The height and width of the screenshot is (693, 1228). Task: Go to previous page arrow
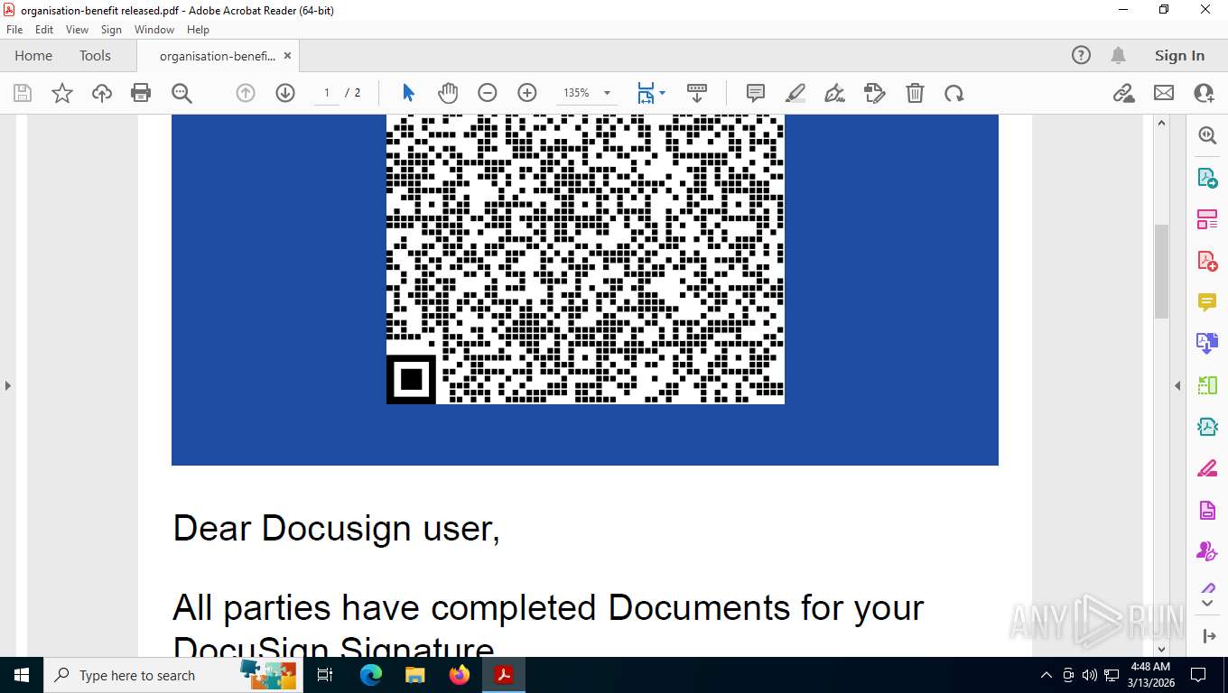246,93
